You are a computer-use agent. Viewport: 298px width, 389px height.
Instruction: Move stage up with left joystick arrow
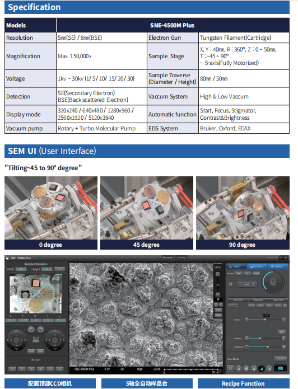coord(16,332)
